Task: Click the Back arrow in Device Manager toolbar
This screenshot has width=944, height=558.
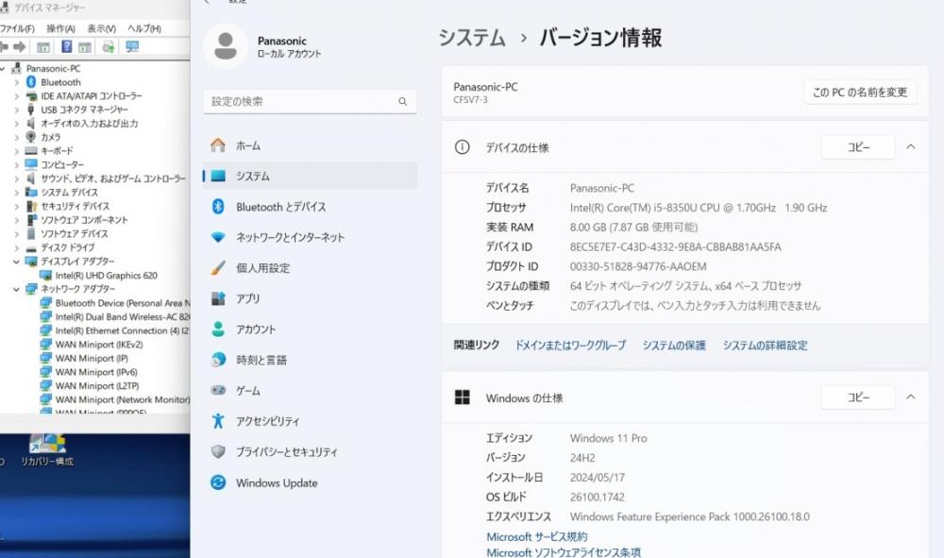Action: [4, 47]
